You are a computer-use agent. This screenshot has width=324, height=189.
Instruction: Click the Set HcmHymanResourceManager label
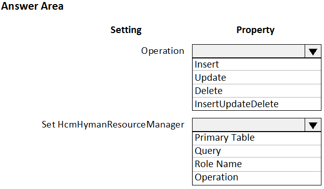tap(113, 124)
